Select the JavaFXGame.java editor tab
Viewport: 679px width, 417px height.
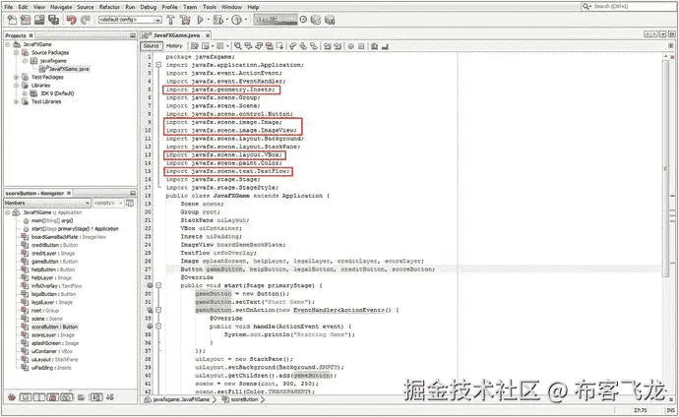174,35
